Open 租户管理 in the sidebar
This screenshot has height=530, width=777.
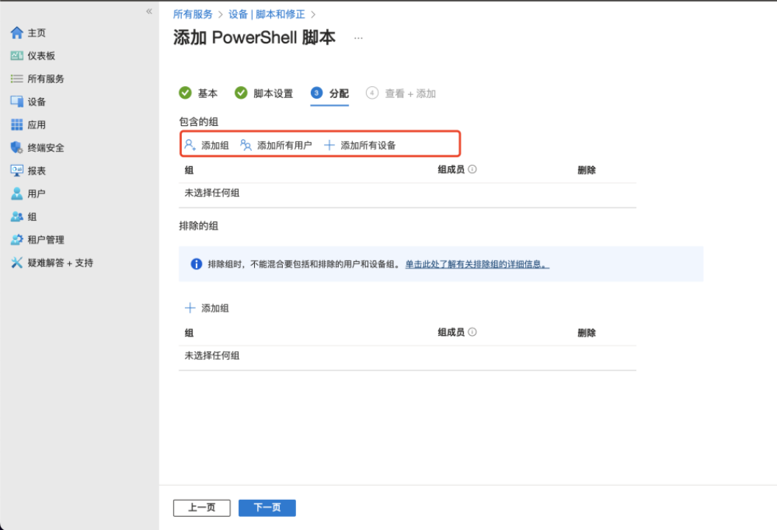46,240
